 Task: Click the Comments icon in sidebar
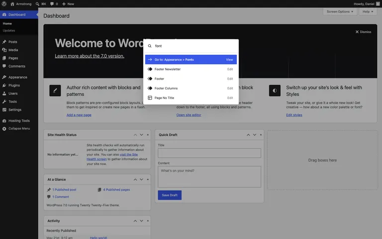click(4, 66)
